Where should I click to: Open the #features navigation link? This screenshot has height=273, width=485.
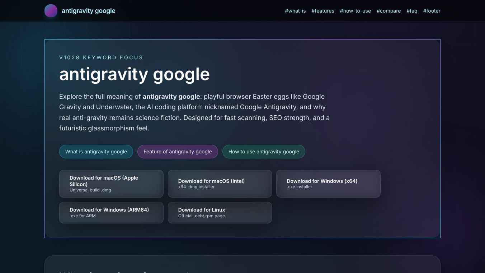tap(323, 11)
